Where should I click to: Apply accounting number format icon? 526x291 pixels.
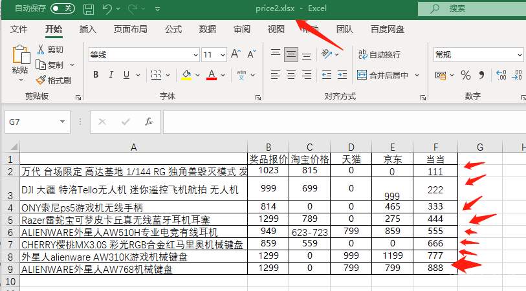point(441,76)
